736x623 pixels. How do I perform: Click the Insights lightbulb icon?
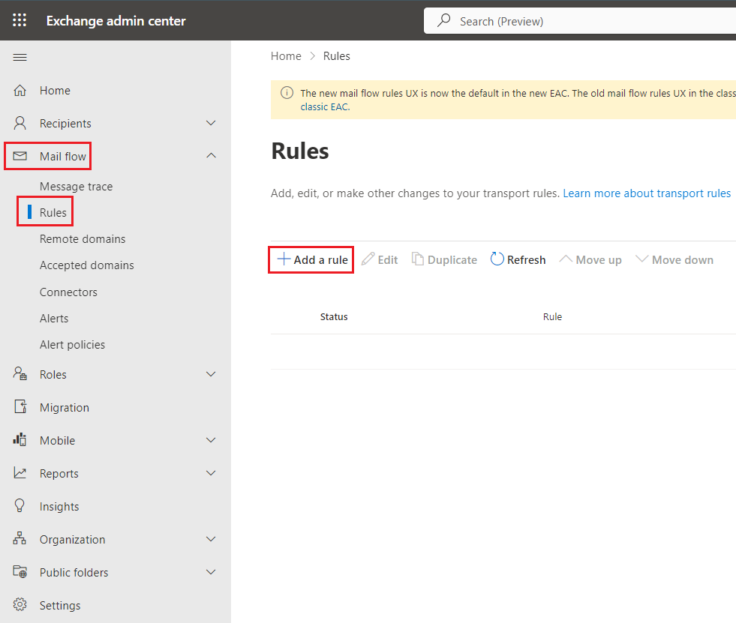(20, 506)
